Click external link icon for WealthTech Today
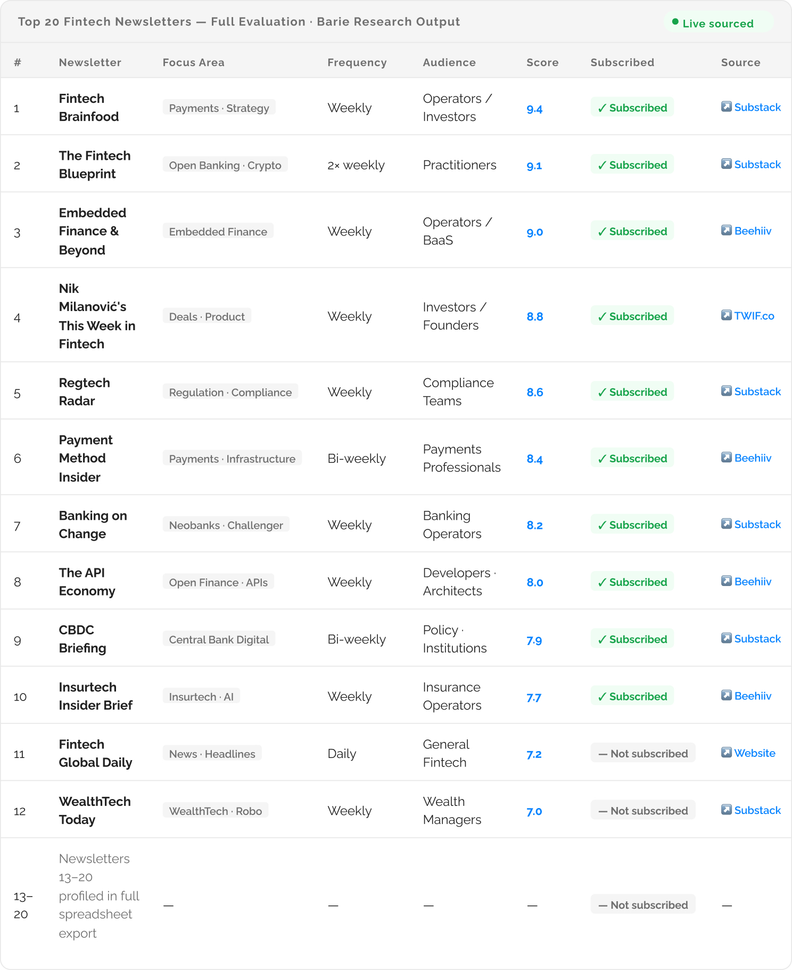This screenshot has height=970, width=792. [726, 810]
